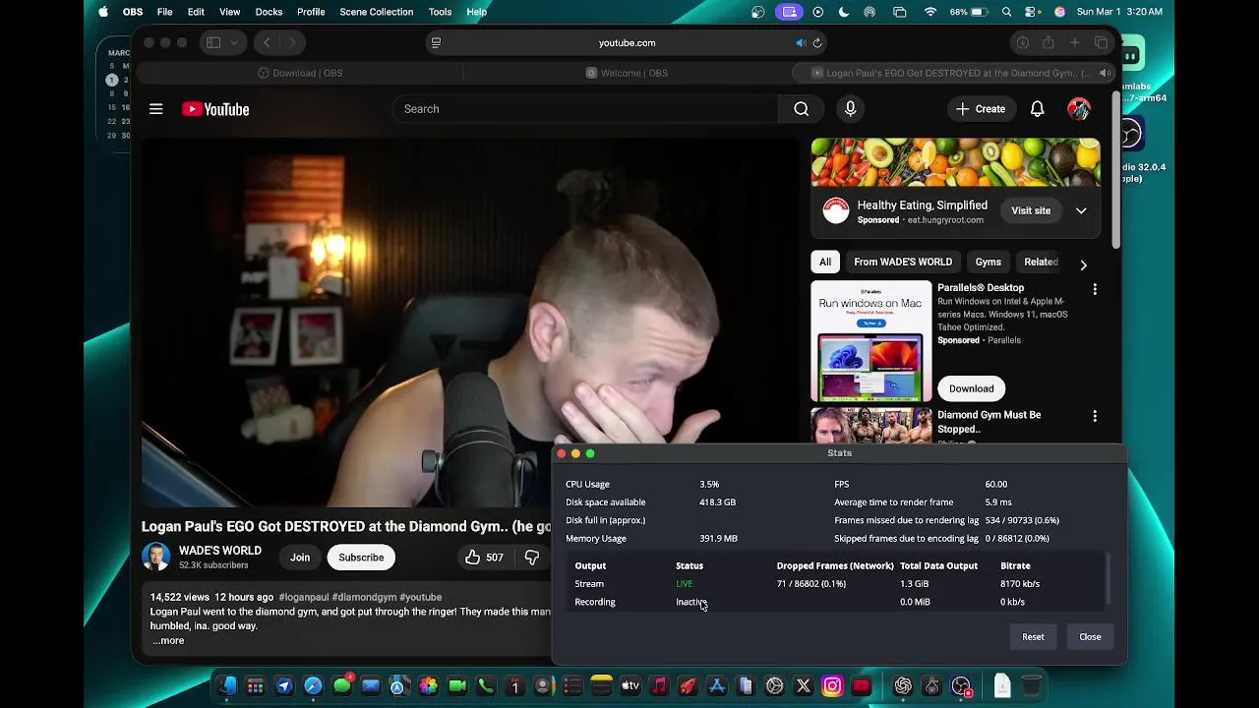The width and height of the screenshot is (1259, 708).
Task: Open OBS Docks menu
Action: (269, 12)
